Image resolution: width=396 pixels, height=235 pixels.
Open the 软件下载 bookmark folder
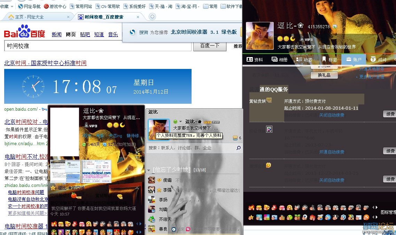tap(231, 6)
